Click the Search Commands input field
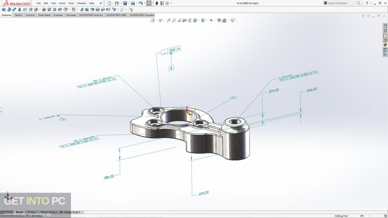Screen dimensions: 388x218 (x=341, y=3)
